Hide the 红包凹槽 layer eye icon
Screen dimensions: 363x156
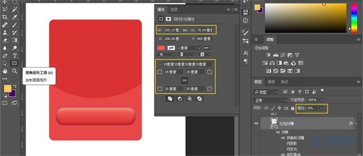coord(256,124)
